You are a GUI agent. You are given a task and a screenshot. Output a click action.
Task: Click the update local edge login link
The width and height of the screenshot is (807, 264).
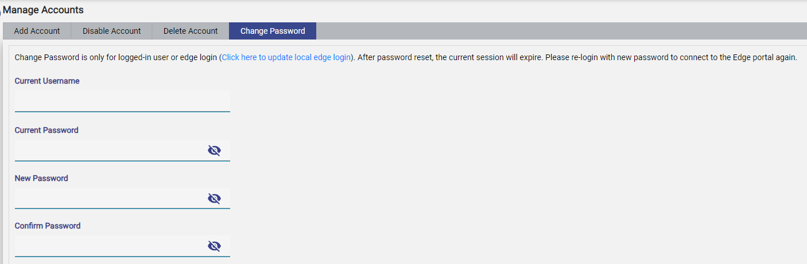pyautogui.click(x=286, y=58)
